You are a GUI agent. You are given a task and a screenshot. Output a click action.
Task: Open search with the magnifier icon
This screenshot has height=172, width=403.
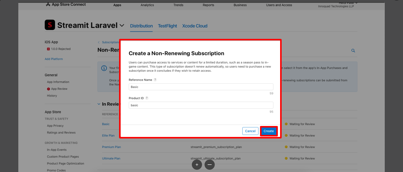coord(353,51)
